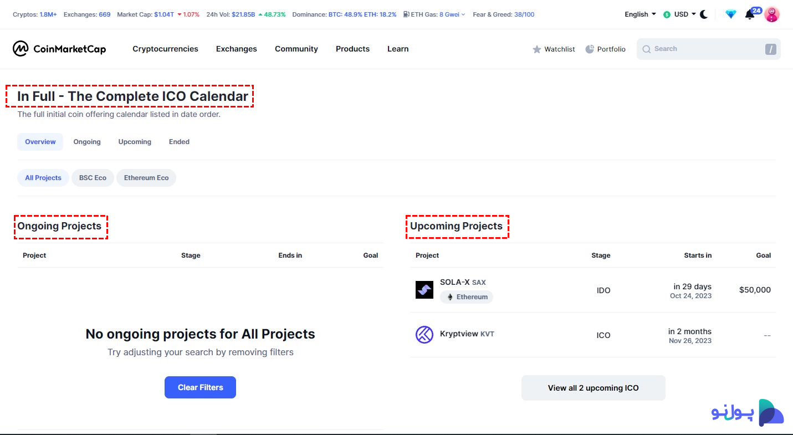Click View all 2 upcoming ICO
The image size is (793, 435).
click(593, 388)
